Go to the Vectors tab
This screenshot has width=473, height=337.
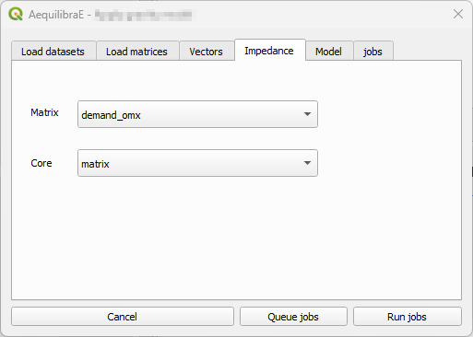pyautogui.click(x=207, y=52)
